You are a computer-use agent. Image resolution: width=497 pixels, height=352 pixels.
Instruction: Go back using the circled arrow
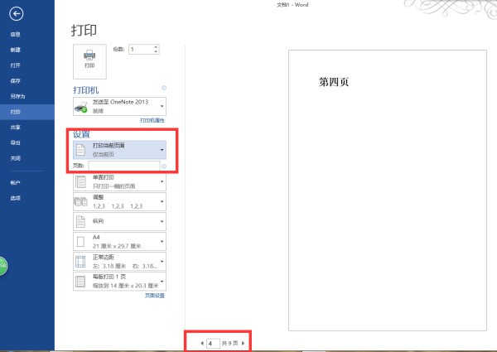pyautogui.click(x=17, y=13)
